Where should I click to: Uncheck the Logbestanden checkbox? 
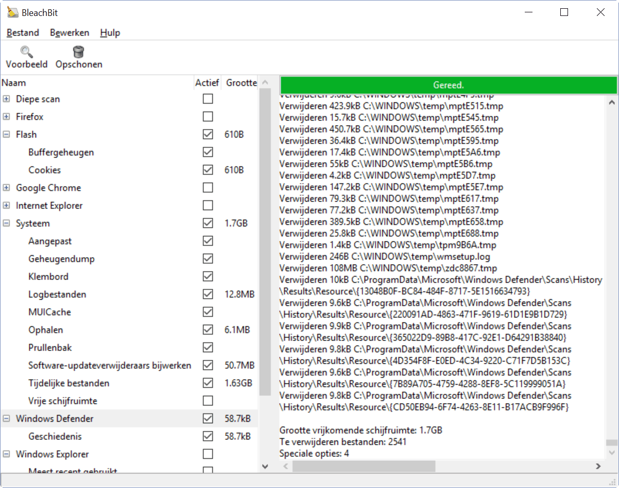coord(208,294)
